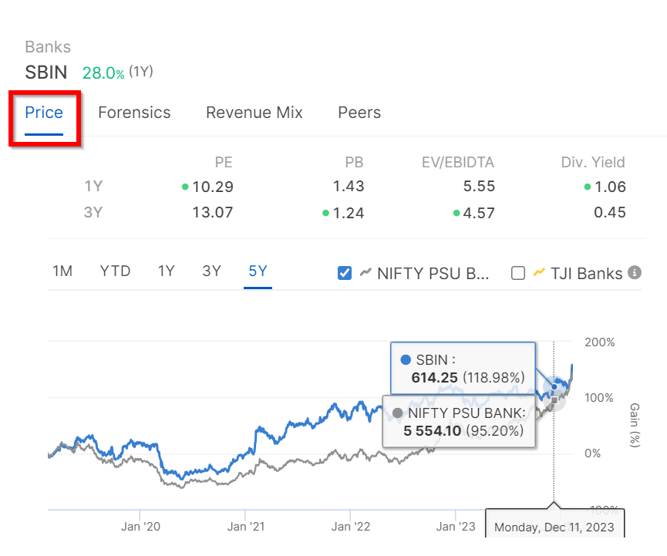Screen dimensions: 667x556
Task: Click the SBIN 614.25 price in tooltip
Action: 434,378
